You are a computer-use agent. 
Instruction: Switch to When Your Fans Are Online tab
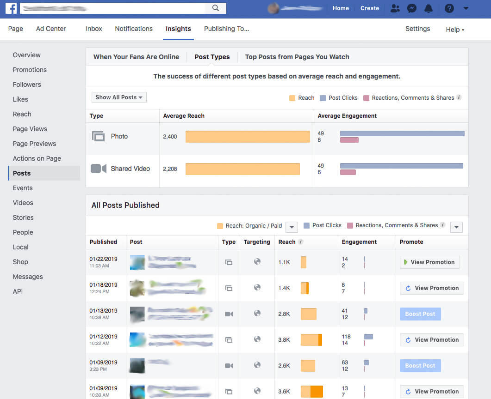coord(136,57)
